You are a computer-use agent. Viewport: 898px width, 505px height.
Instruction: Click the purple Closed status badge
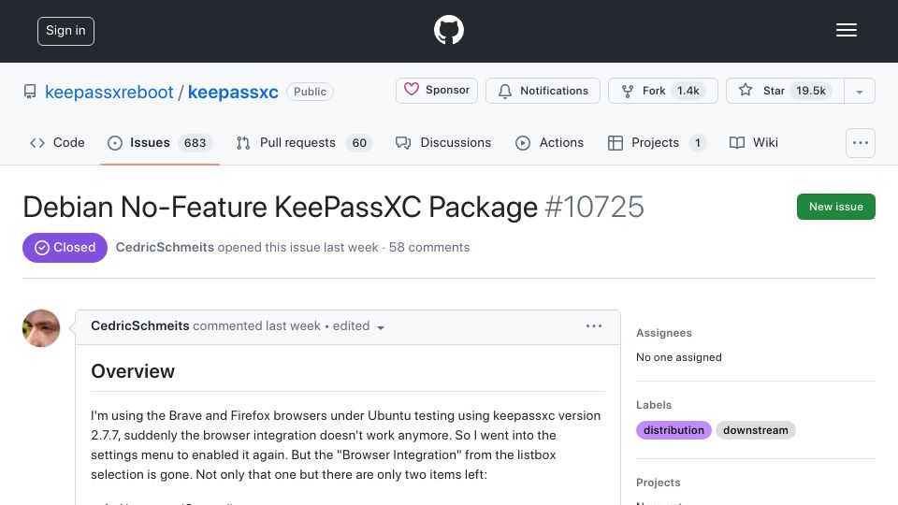click(x=65, y=247)
